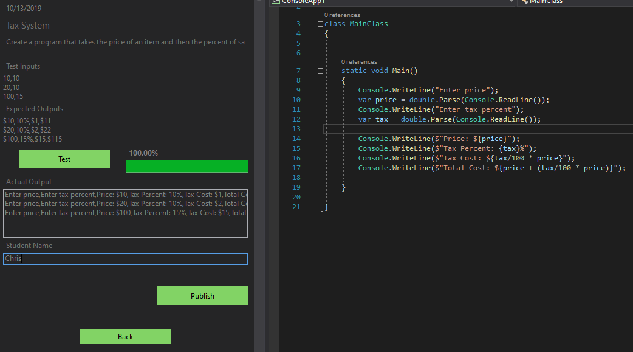Image resolution: width=633 pixels, height=352 pixels.
Task: Click line number 7 in the gutter
Action: (298, 71)
